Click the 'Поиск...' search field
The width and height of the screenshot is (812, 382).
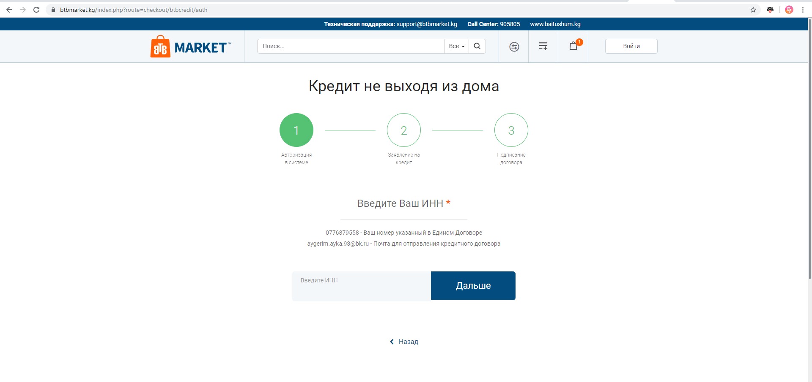(351, 46)
